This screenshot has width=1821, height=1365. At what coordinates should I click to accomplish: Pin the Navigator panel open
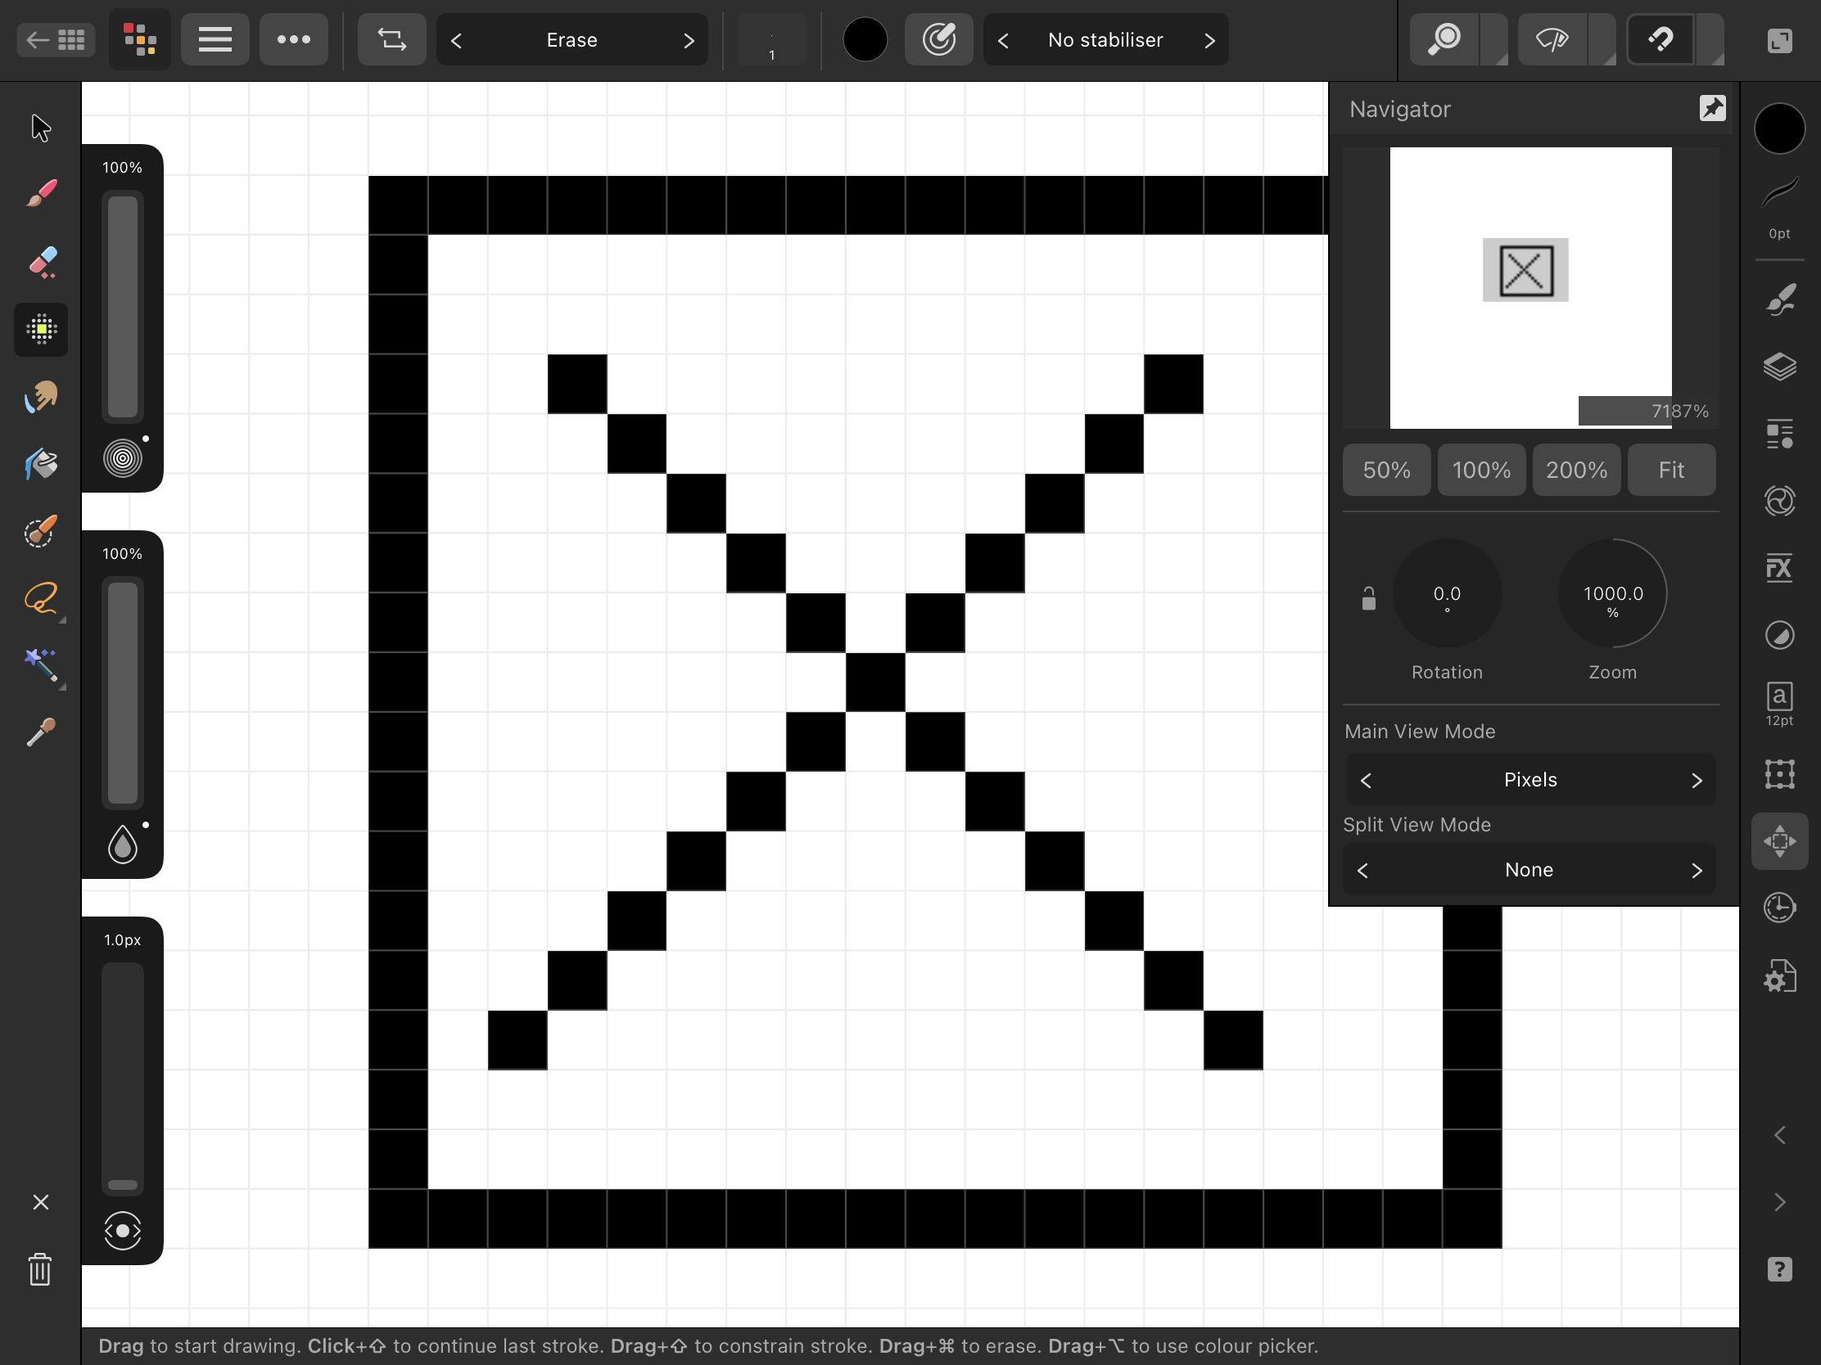1712,108
